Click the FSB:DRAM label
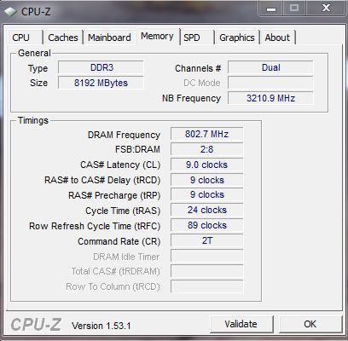Viewport: 348px width, 341px height. coord(137,149)
